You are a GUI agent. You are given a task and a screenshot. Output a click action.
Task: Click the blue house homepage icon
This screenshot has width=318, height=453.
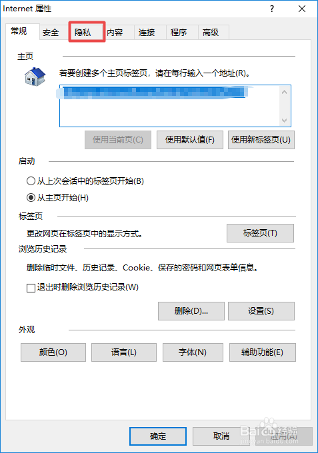click(35, 76)
